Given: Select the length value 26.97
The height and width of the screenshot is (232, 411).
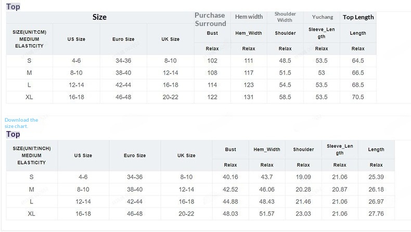Looking at the screenshot, I should tap(376, 201).
